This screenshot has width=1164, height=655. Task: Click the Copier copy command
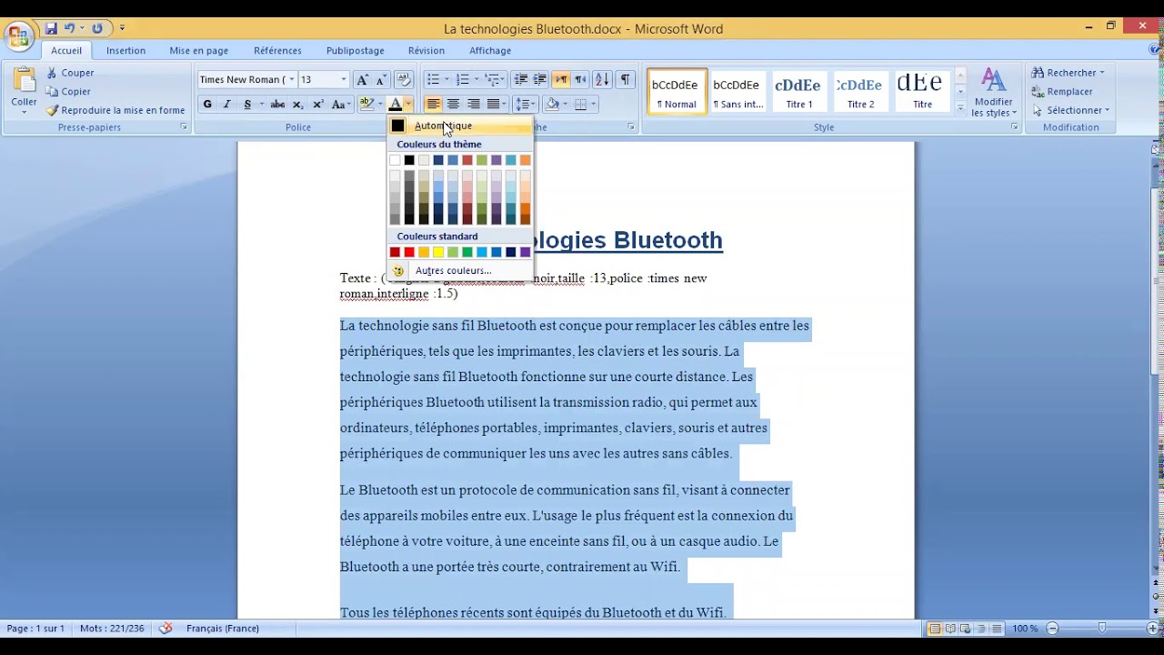pos(68,92)
